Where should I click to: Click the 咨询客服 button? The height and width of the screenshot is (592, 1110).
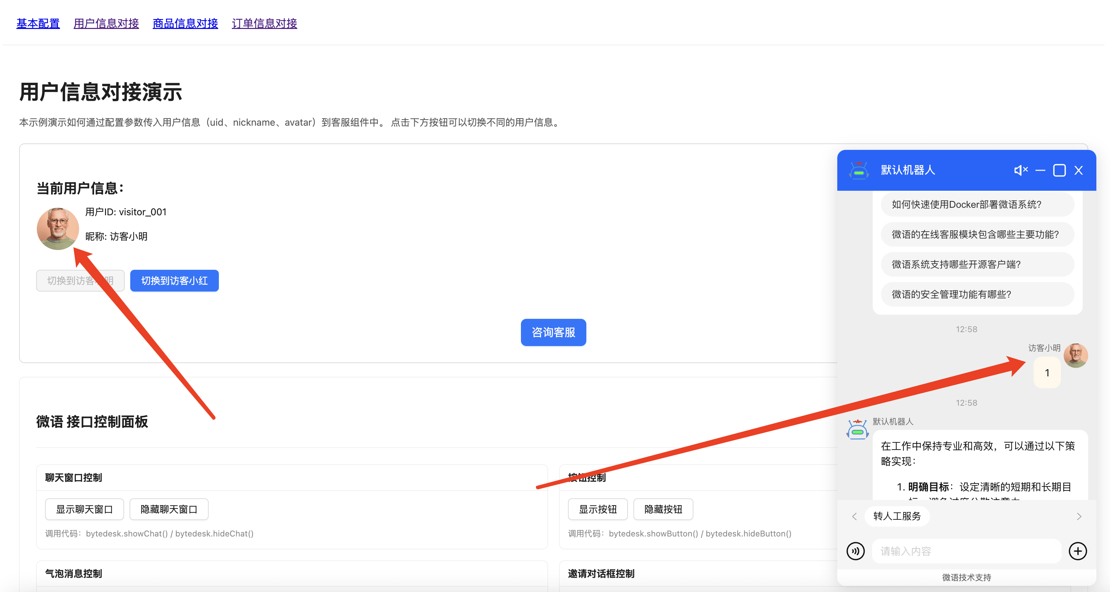point(553,332)
